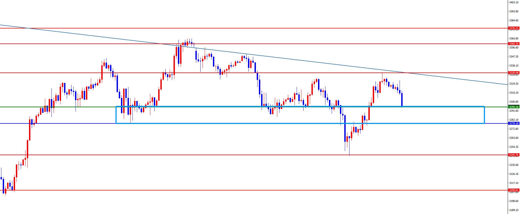Image resolution: width=520 pixels, height=214 pixels.
Task: Click the red horizontal line at 3245.76
Action: (x=219, y=155)
